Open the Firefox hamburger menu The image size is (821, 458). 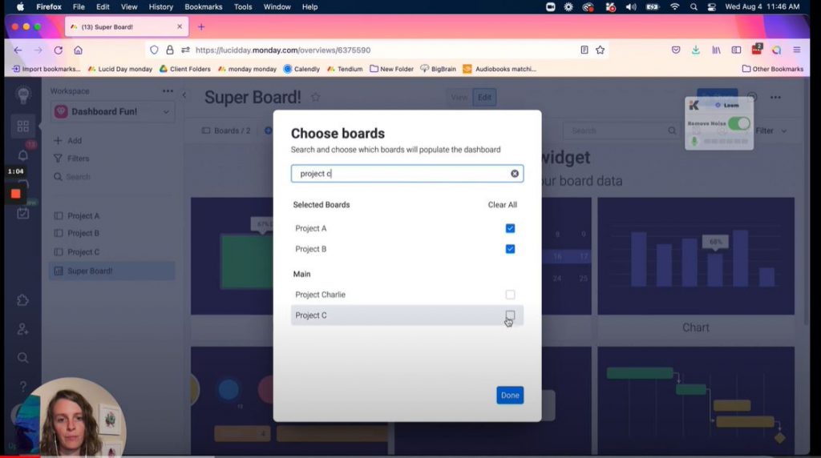[x=797, y=50]
